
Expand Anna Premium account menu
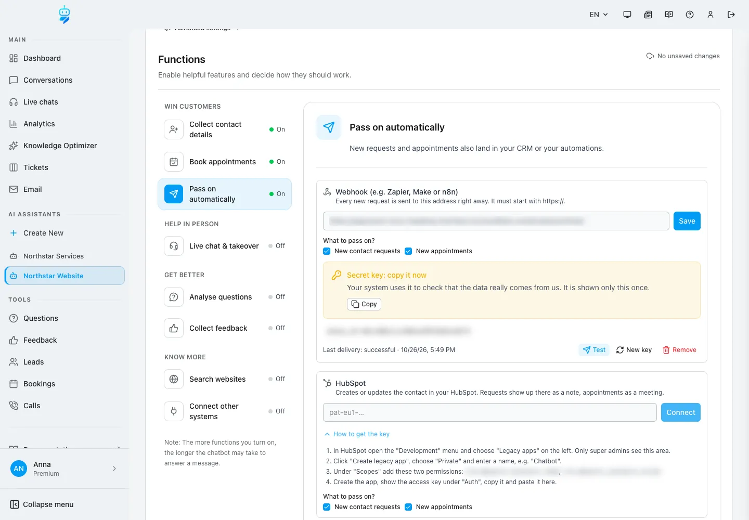click(x=64, y=469)
